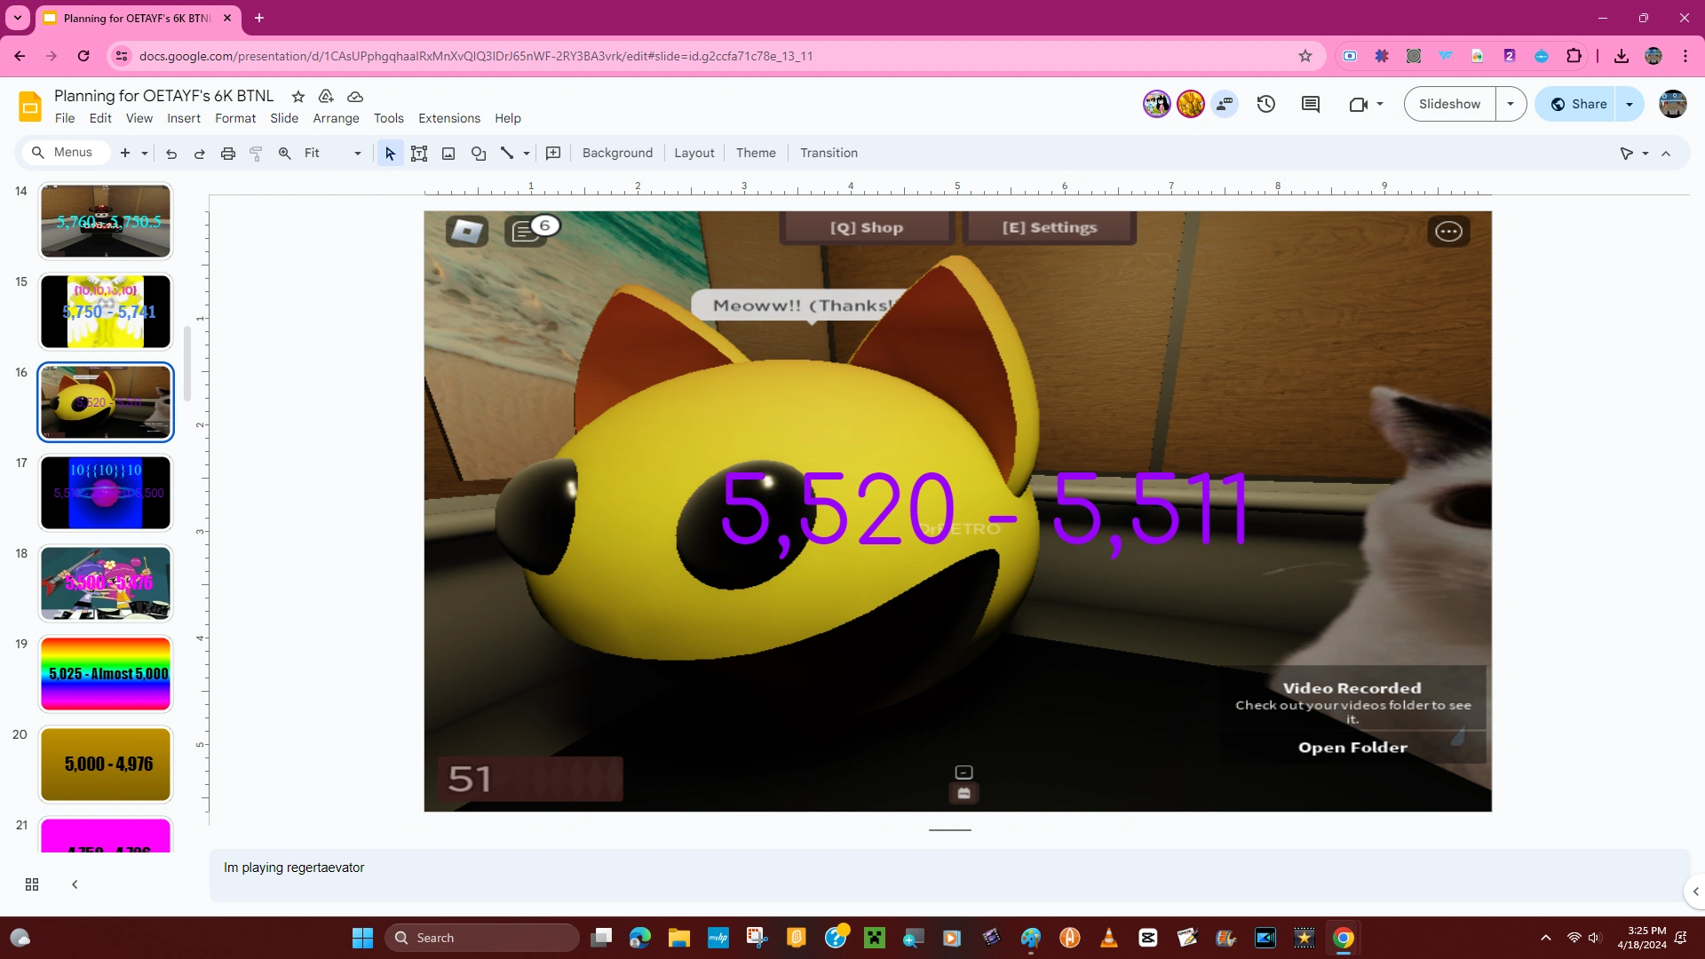The width and height of the screenshot is (1705, 959).
Task: Click the undo icon in toolbar
Action: click(171, 154)
